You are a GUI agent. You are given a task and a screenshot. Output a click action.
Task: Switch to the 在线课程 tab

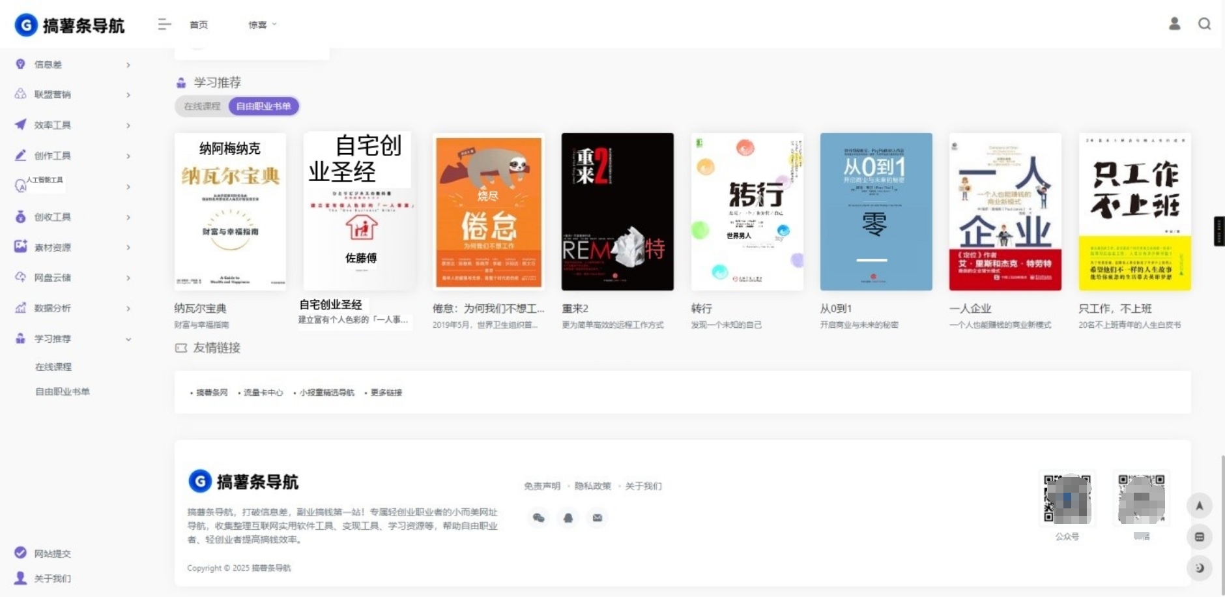(202, 106)
